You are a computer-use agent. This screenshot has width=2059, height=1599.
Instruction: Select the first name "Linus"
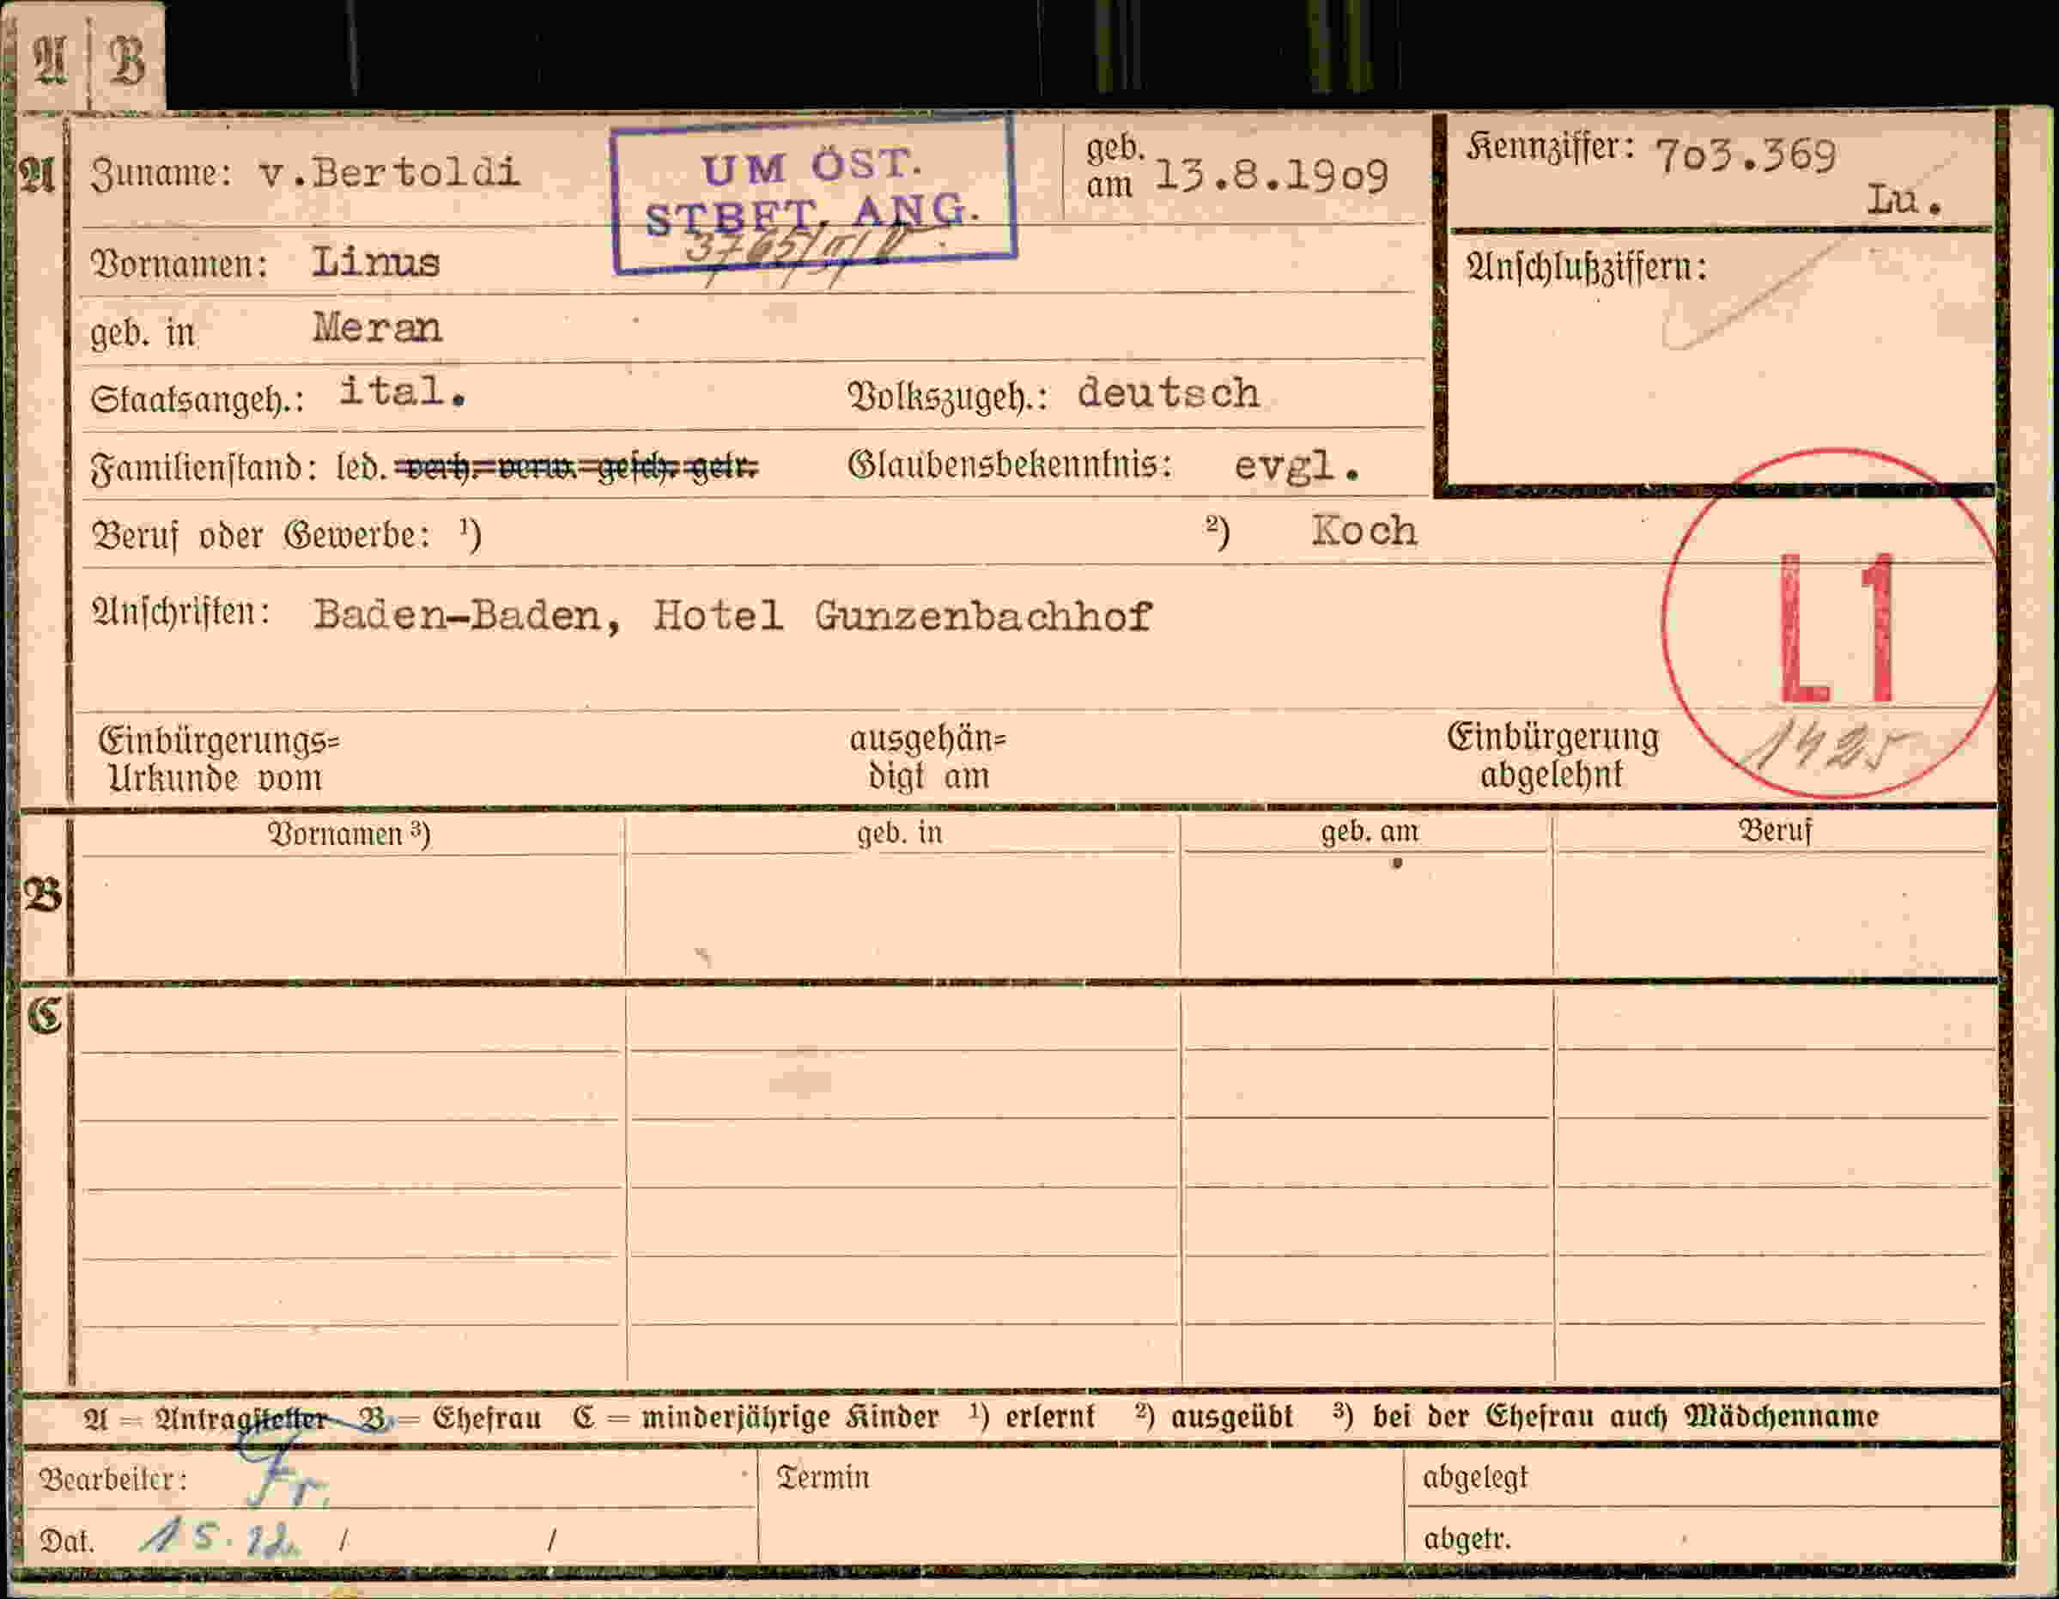click(x=375, y=262)
